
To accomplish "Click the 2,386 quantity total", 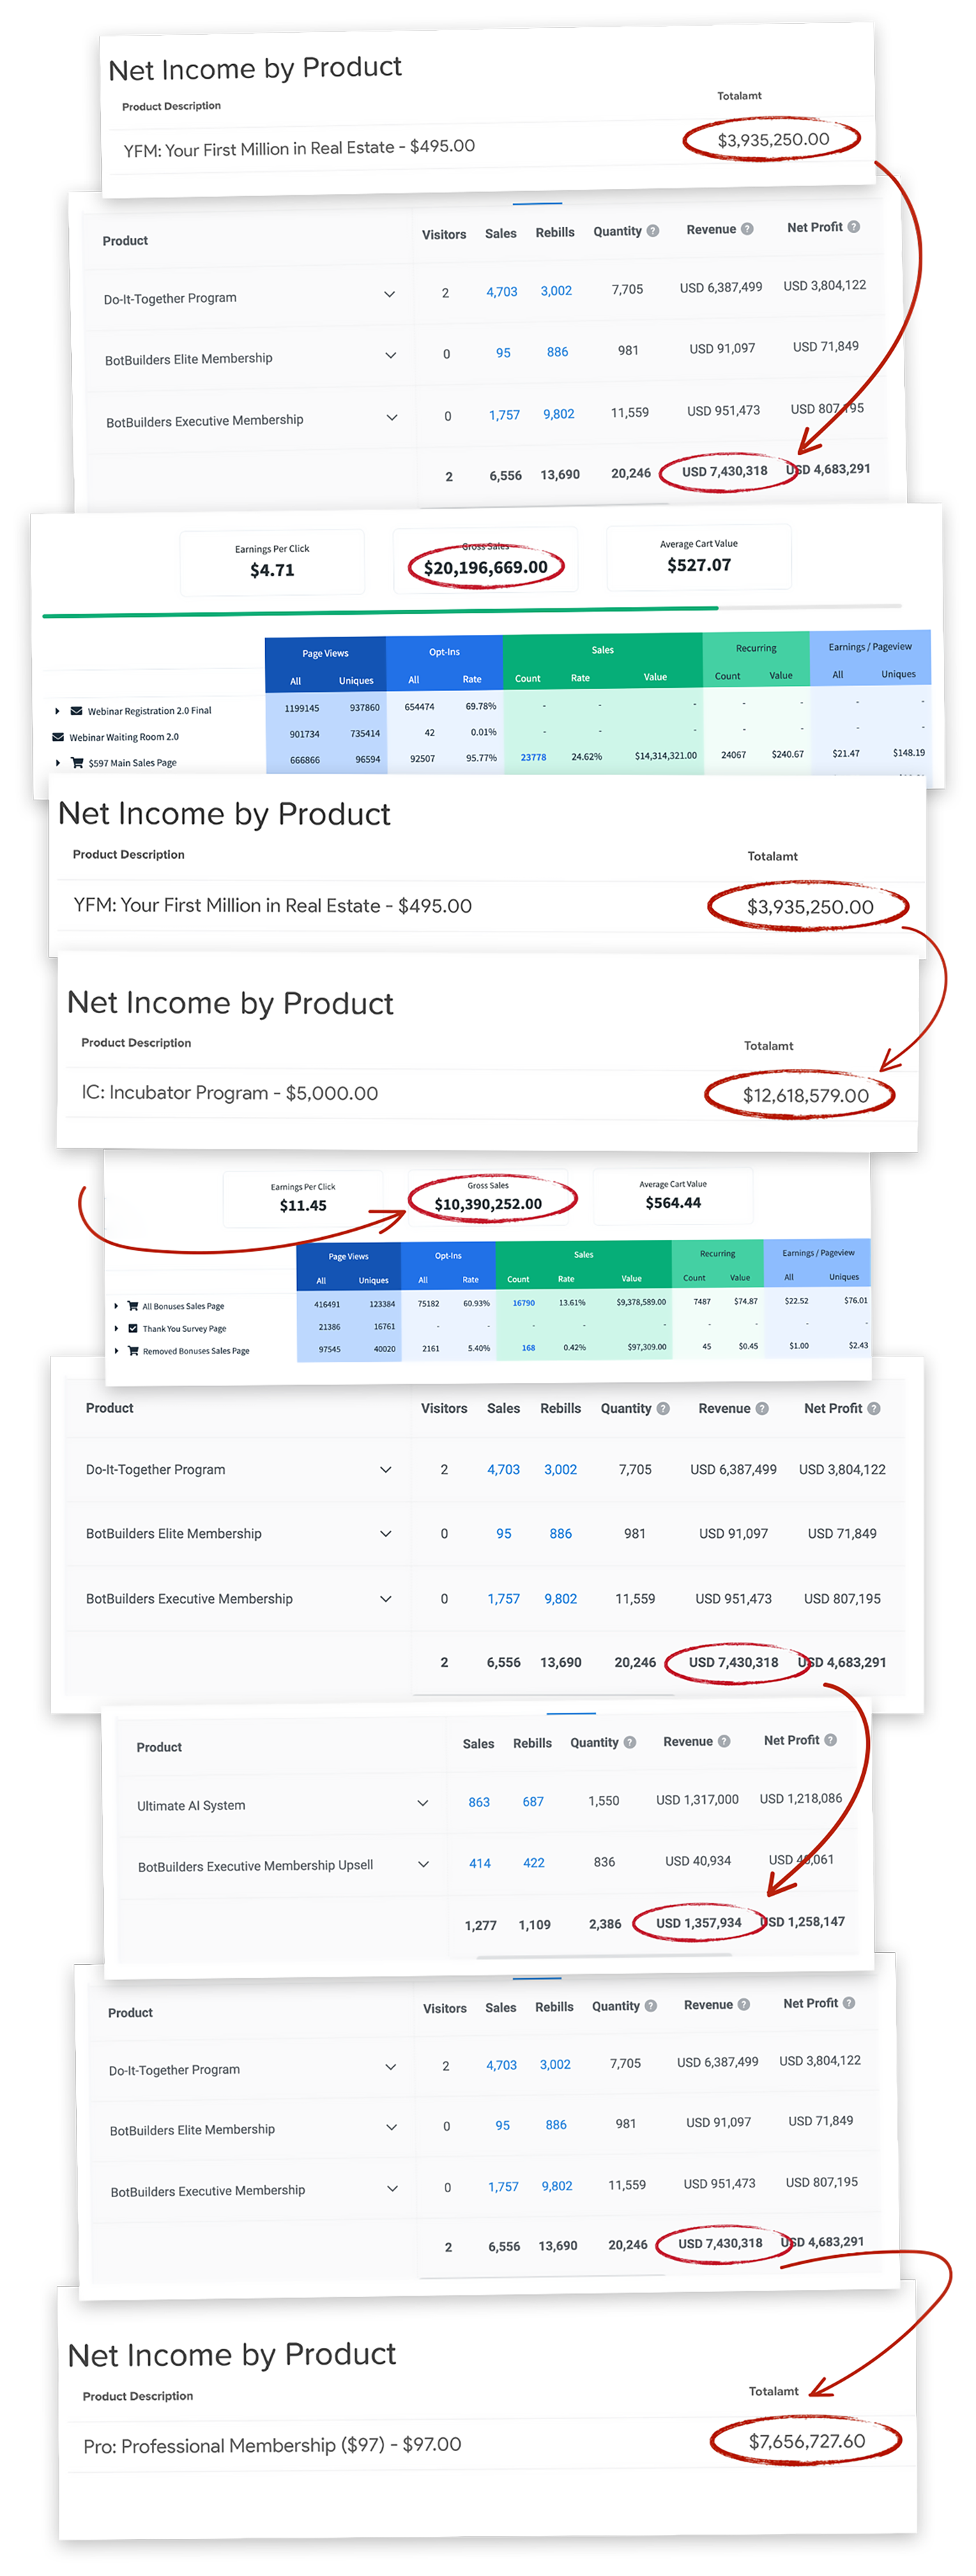I will click(605, 1923).
